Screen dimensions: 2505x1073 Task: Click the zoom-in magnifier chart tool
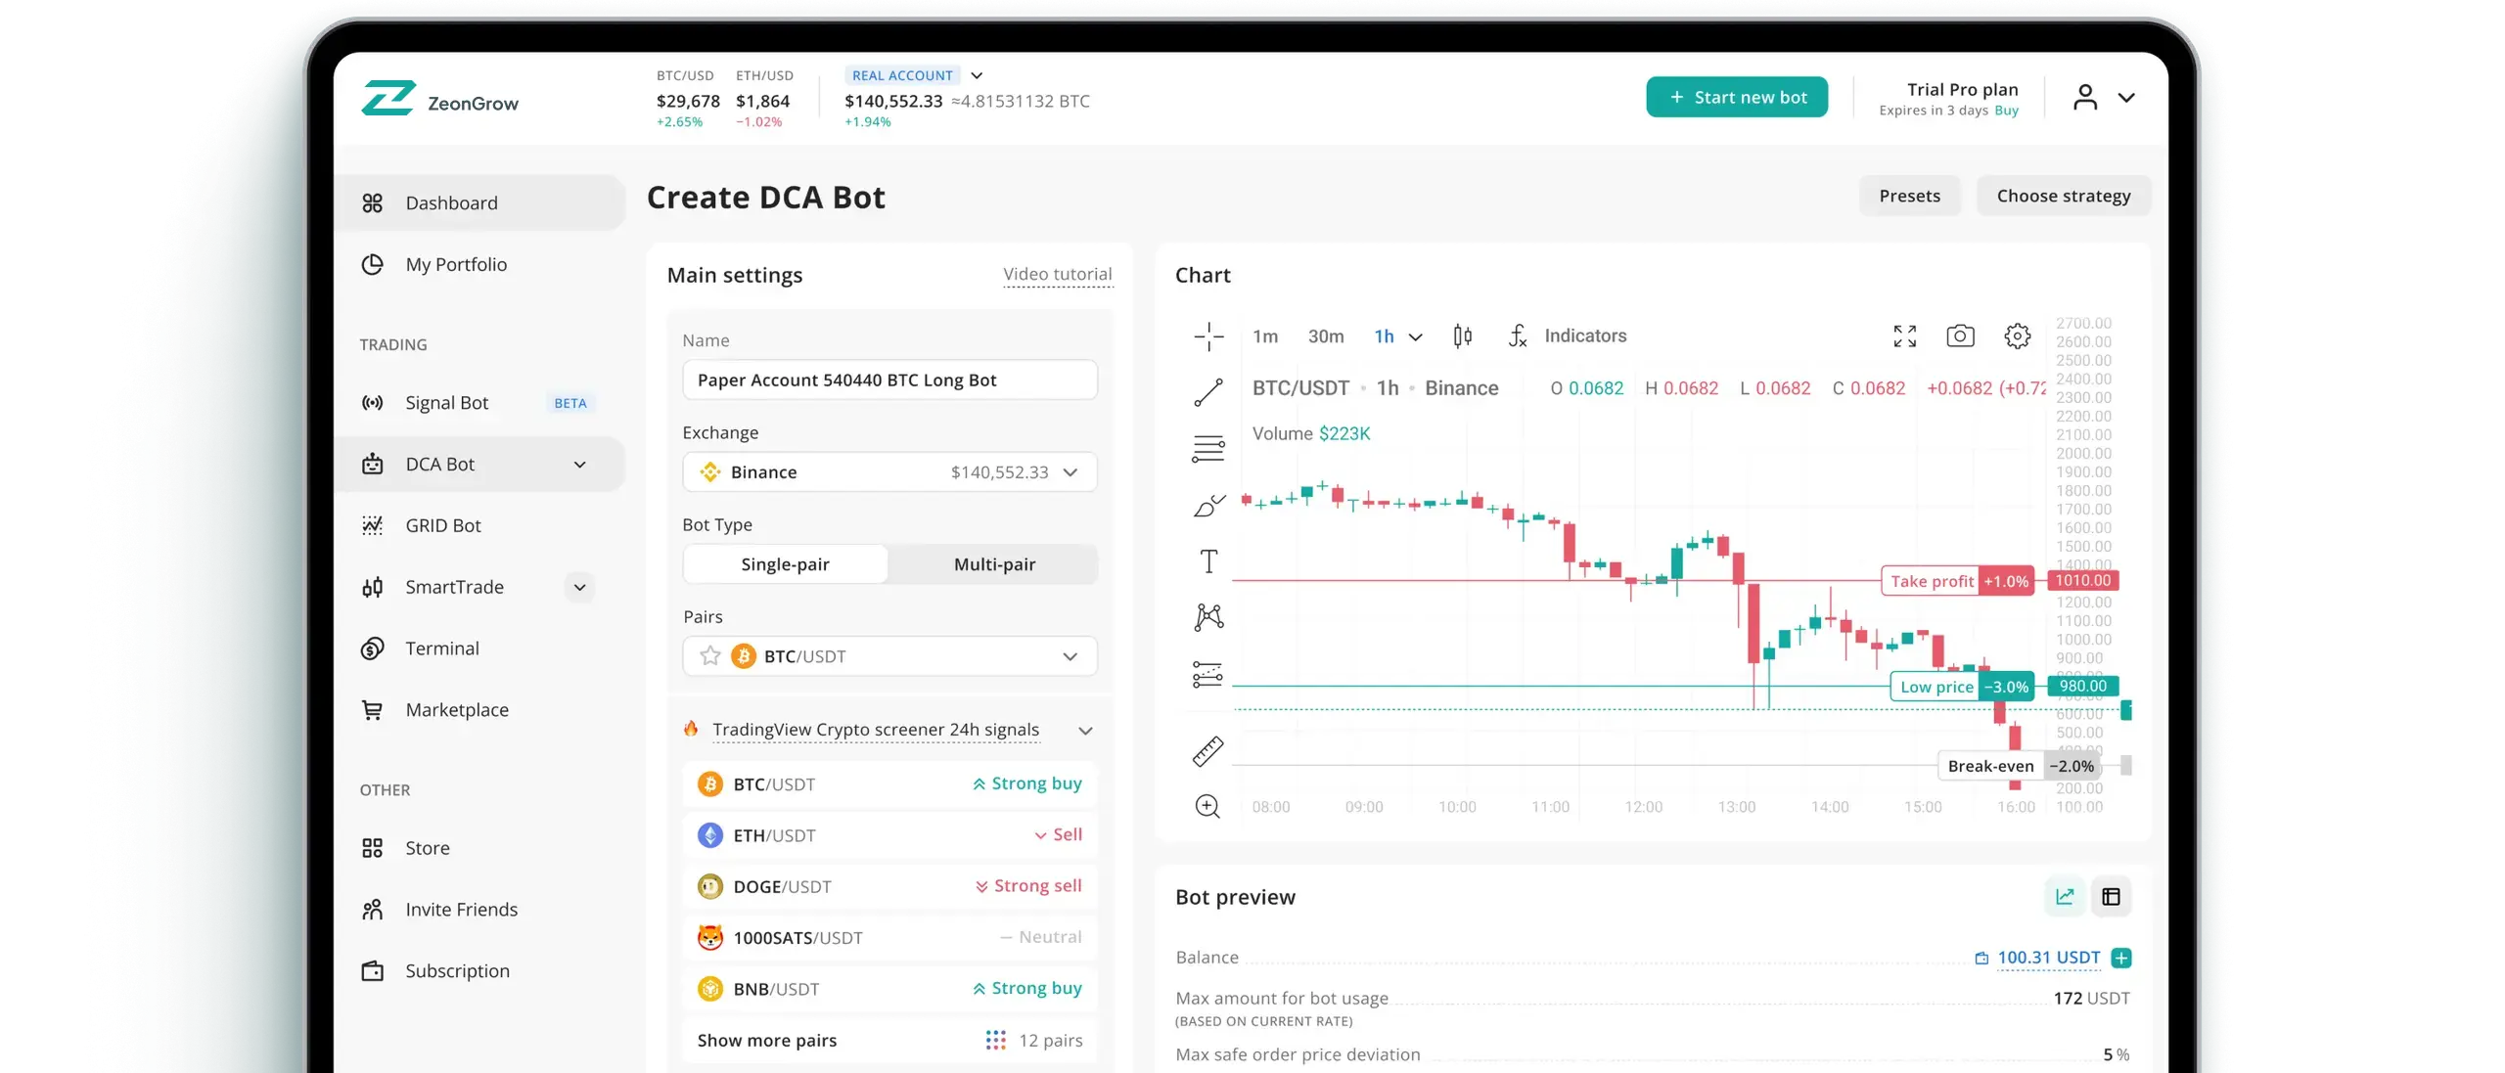coord(1207,806)
